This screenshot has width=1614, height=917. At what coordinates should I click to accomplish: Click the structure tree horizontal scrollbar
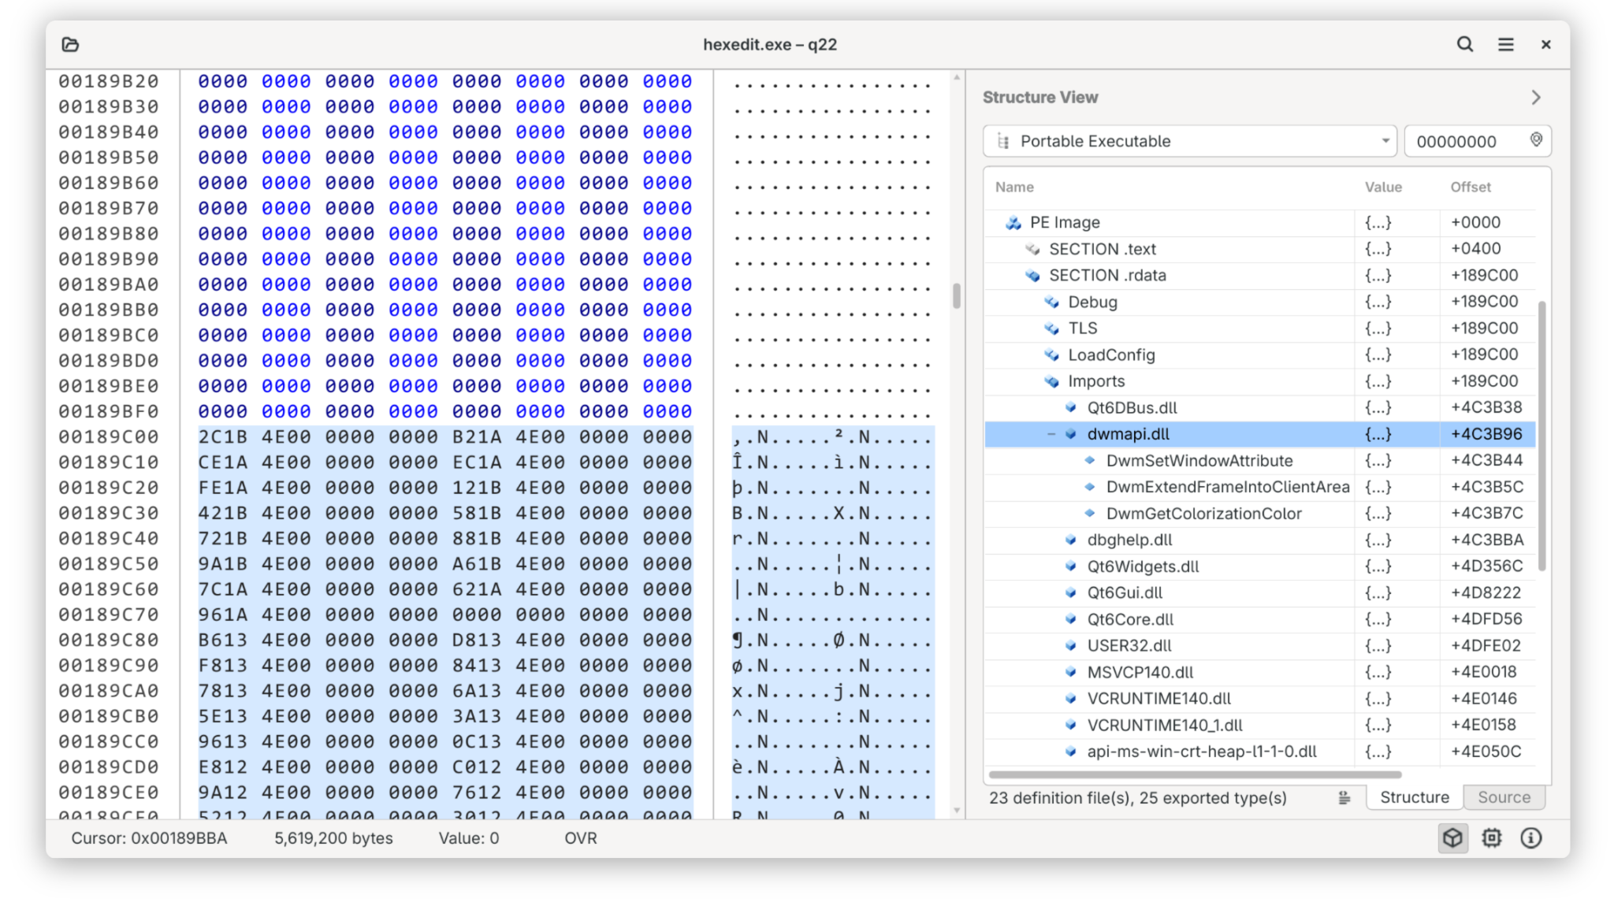1195,774
